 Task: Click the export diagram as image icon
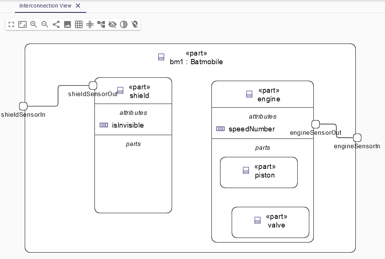point(67,24)
